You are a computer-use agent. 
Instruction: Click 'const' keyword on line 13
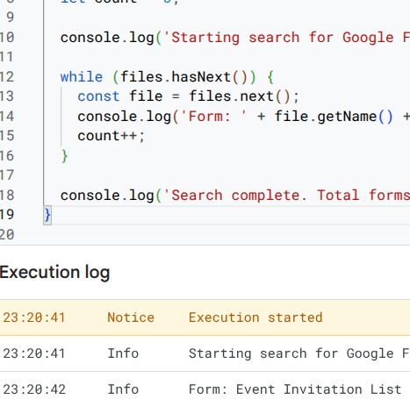click(98, 96)
